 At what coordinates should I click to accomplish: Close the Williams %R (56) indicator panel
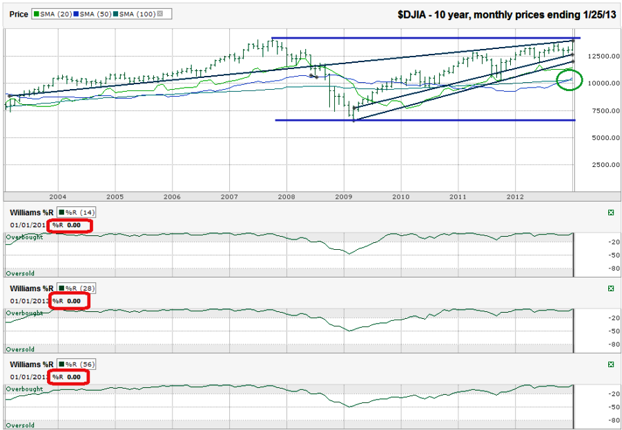click(x=611, y=364)
